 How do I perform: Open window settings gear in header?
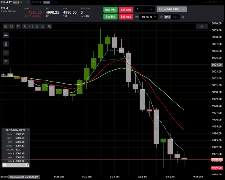click(210, 2)
